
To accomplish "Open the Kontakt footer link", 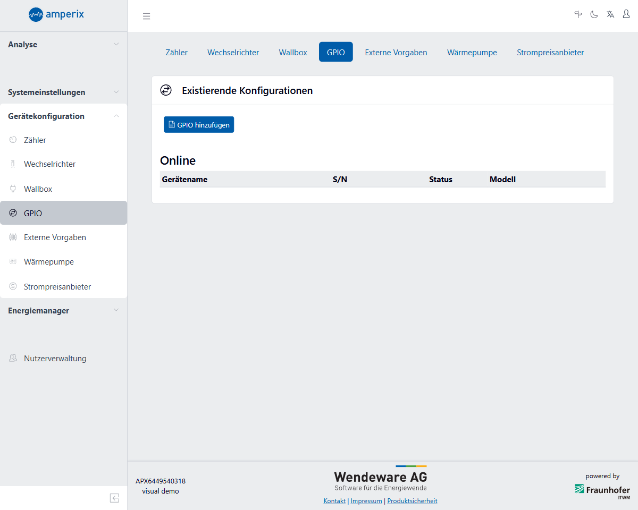I will 334,501.
